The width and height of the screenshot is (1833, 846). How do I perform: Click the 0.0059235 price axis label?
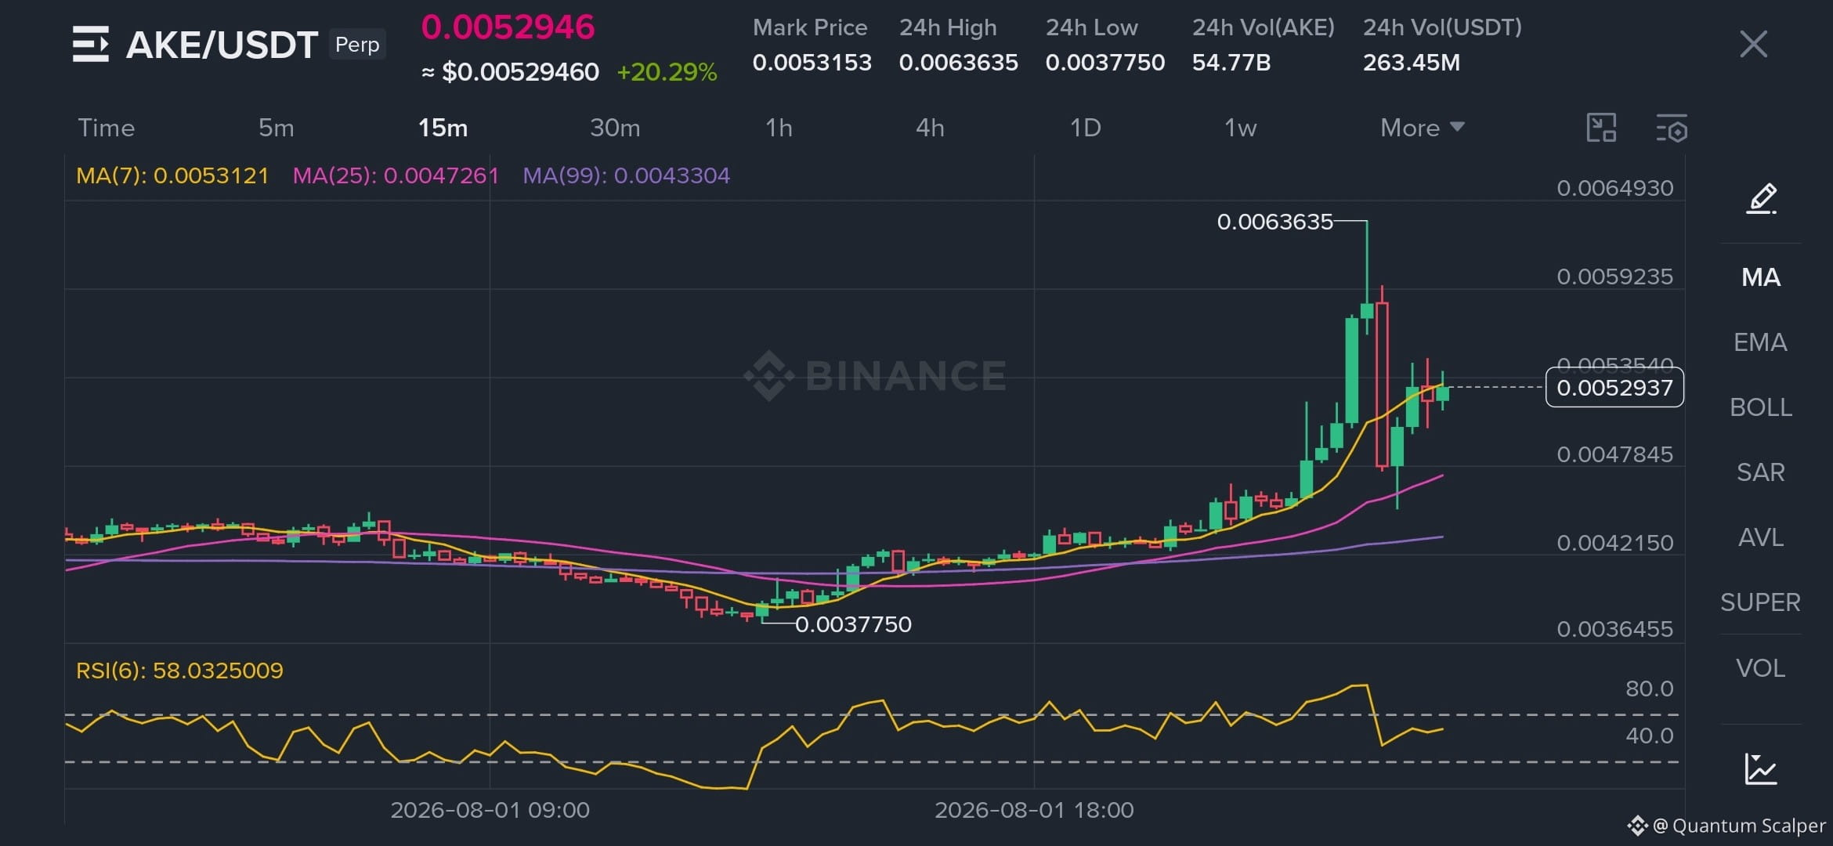[1615, 277]
